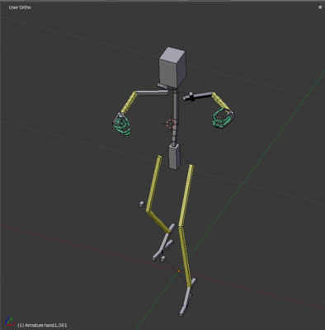Select the grey pelvis box bone
The image size is (325, 330).
click(x=174, y=156)
